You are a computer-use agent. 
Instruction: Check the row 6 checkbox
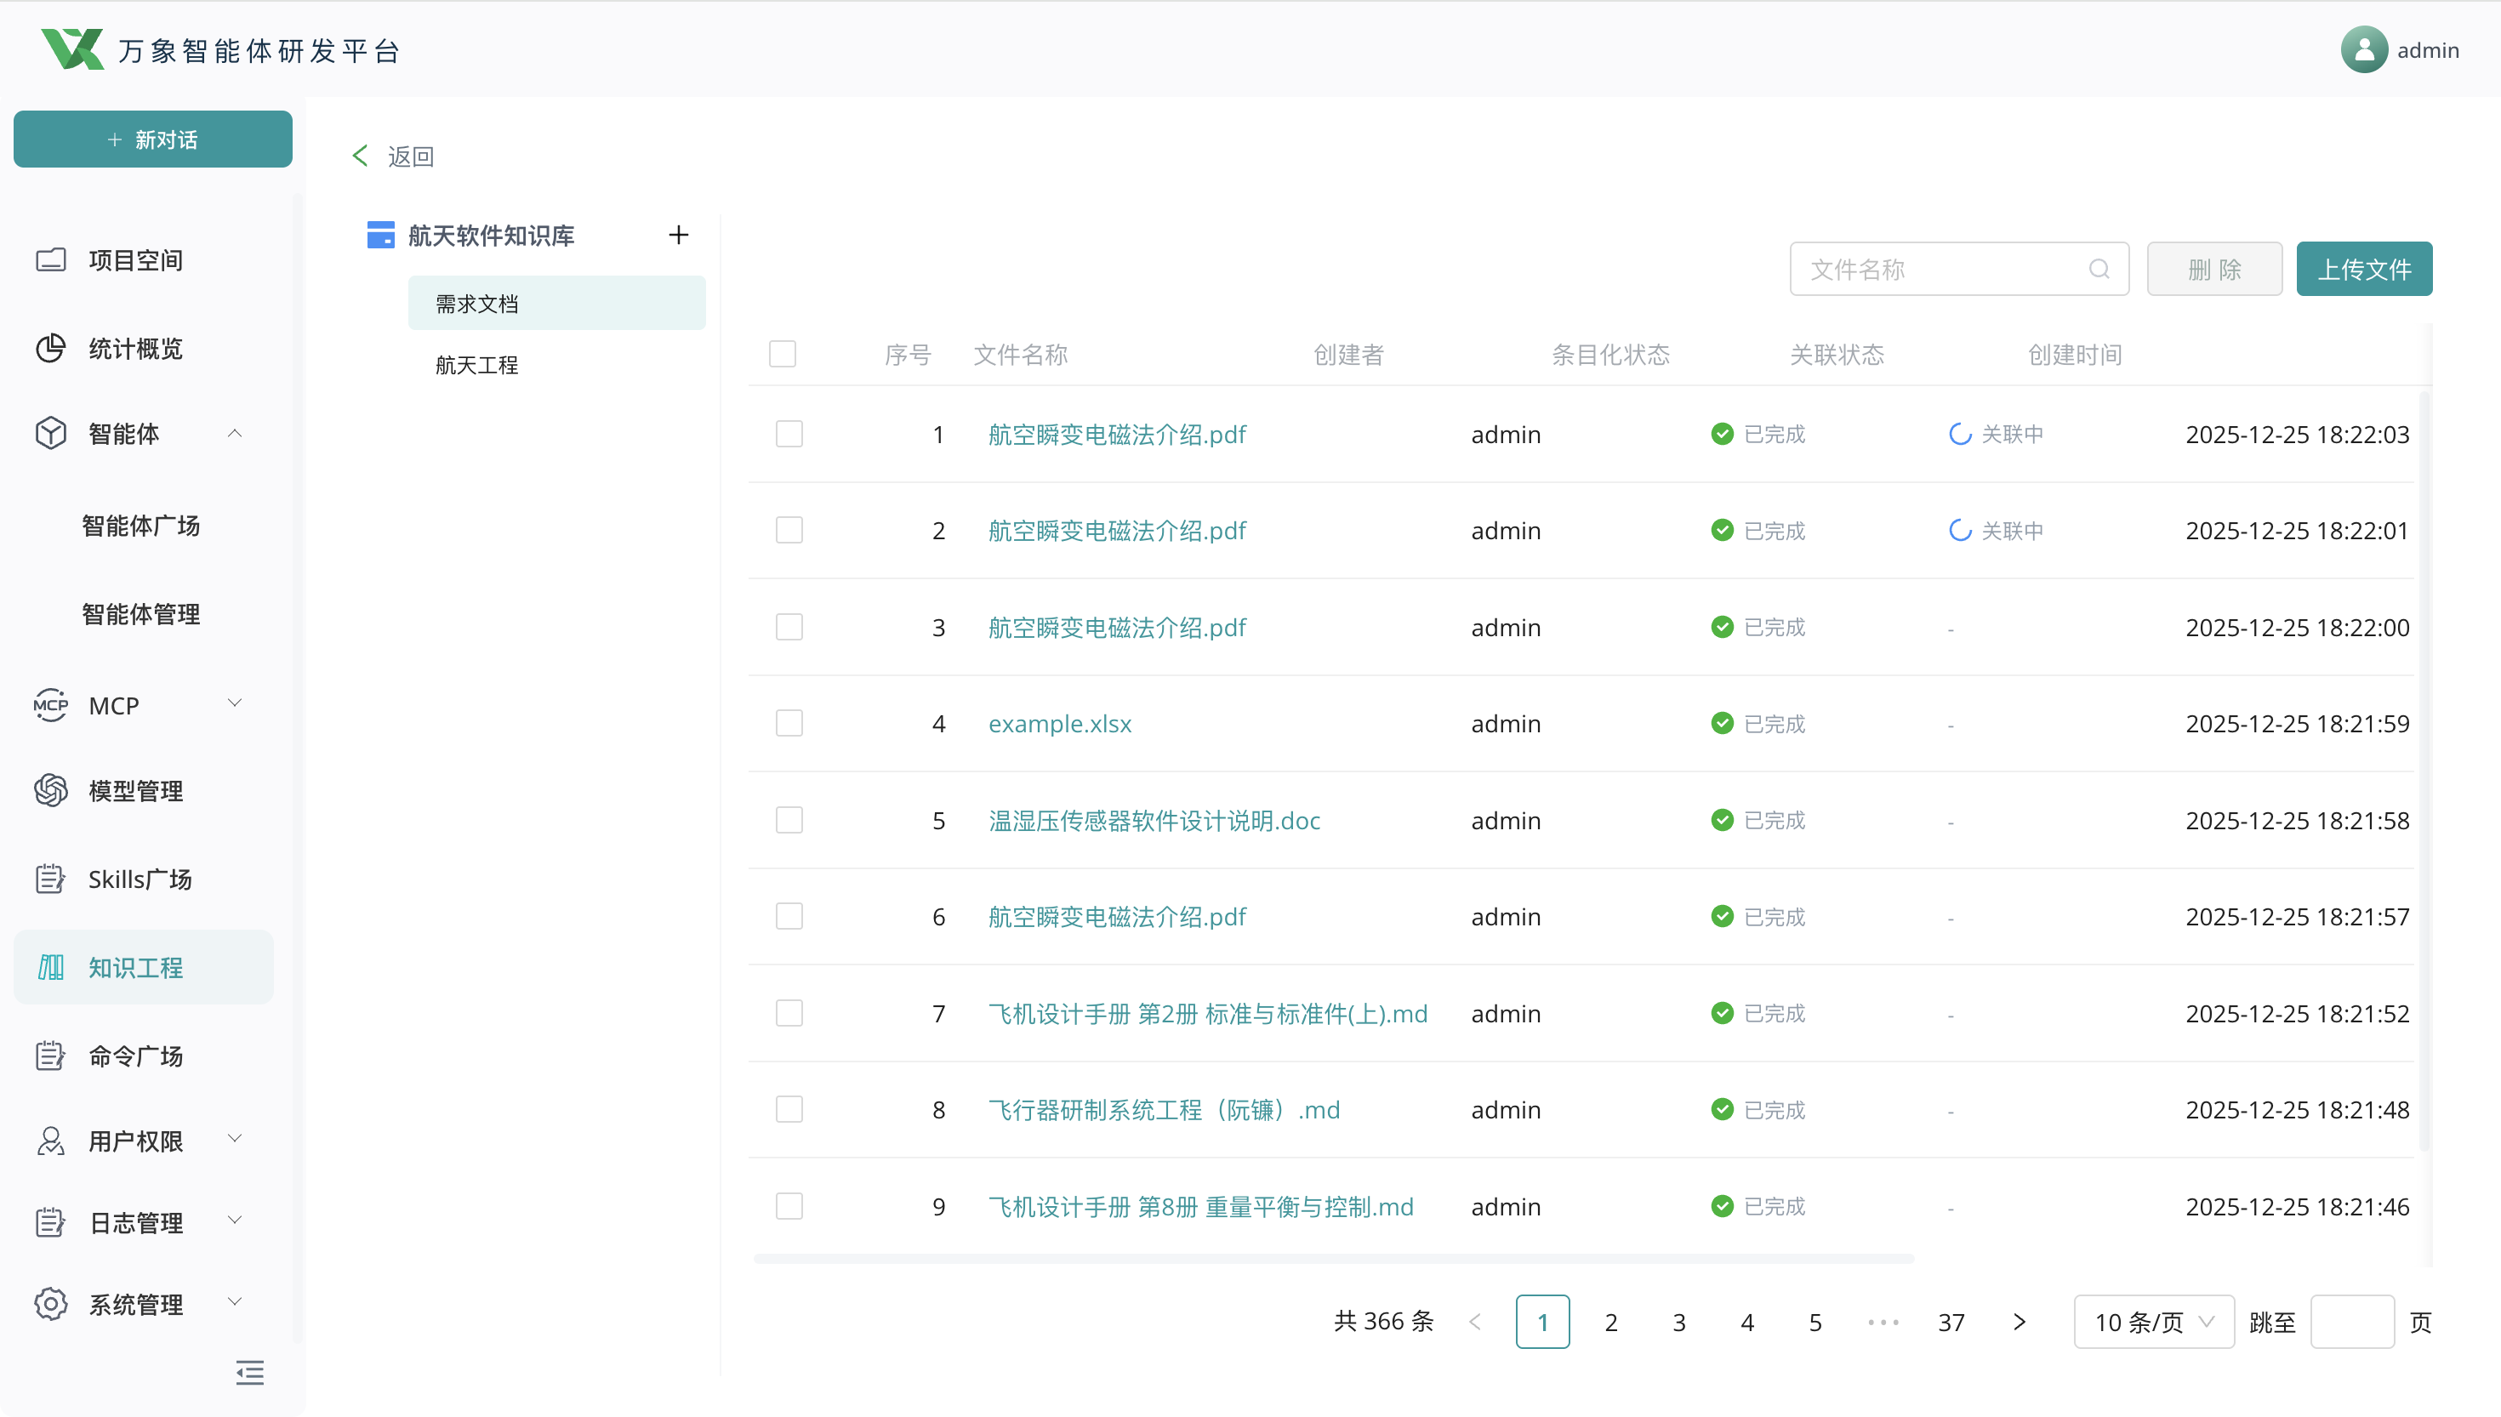789,917
